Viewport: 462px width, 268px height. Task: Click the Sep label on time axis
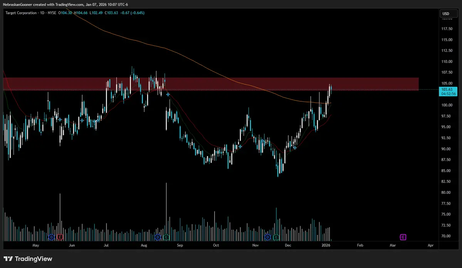[x=180, y=245]
